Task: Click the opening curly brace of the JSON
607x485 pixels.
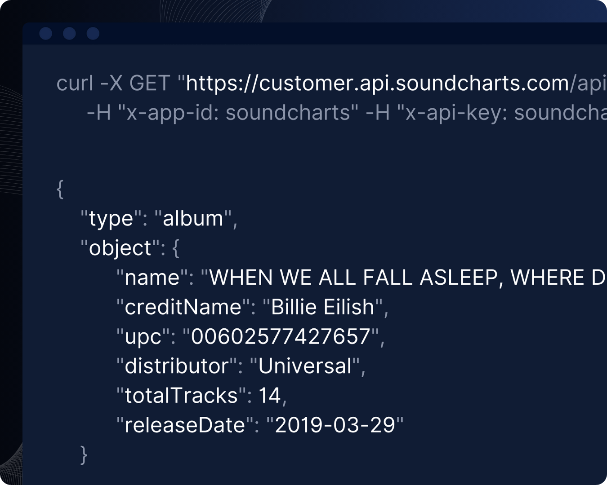Action: pyautogui.click(x=60, y=189)
